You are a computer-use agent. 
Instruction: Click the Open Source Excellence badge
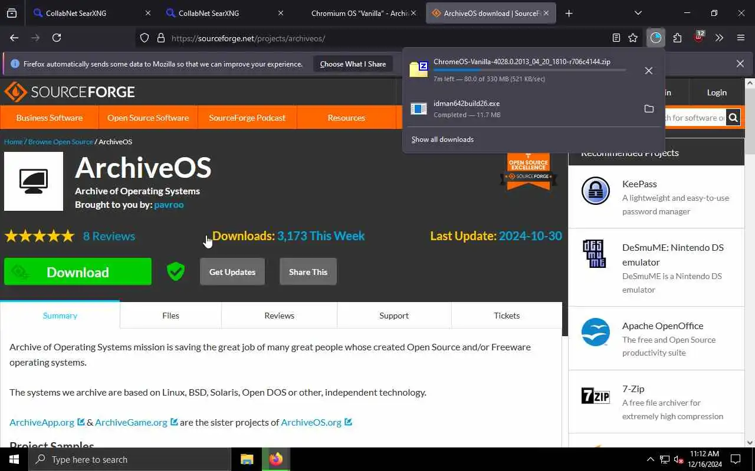(528, 171)
